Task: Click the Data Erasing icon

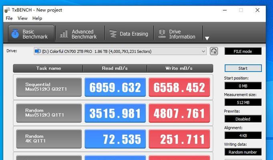Action: coord(113,34)
